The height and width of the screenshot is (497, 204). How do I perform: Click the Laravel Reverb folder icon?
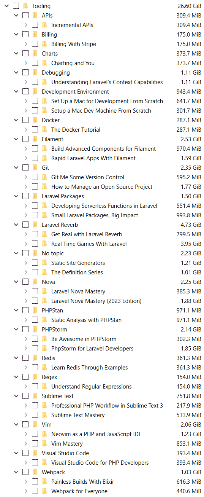point(35,225)
